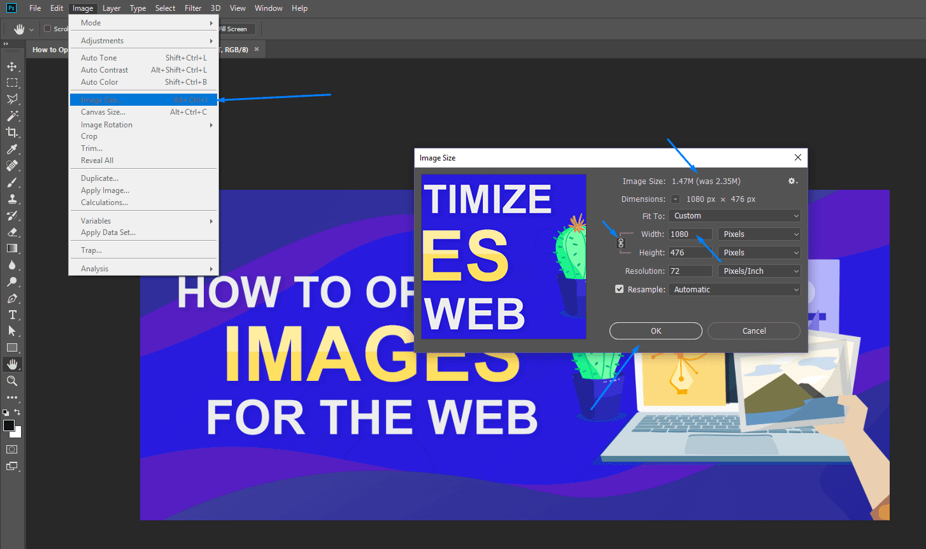The height and width of the screenshot is (549, 926).
Task: Select the Clone Stamp tool
Action: 12,199
